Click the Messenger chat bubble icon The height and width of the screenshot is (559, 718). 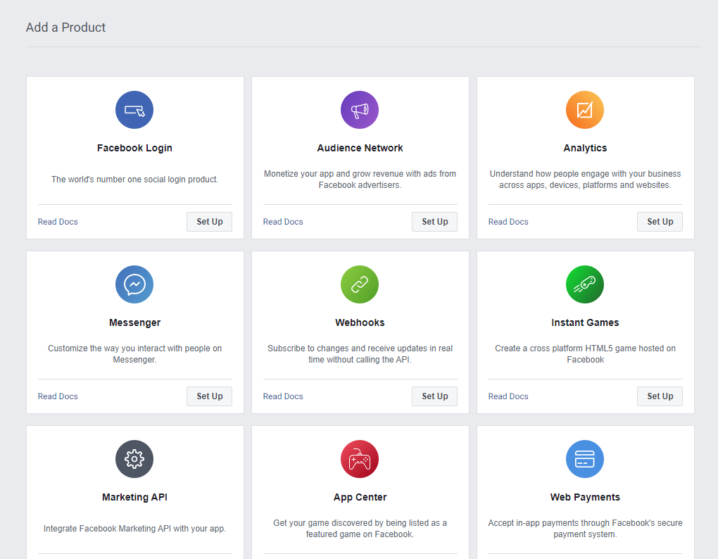click(134, 284)
